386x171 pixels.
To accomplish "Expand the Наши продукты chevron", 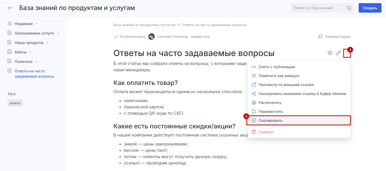I will click(x=47, y=43).
